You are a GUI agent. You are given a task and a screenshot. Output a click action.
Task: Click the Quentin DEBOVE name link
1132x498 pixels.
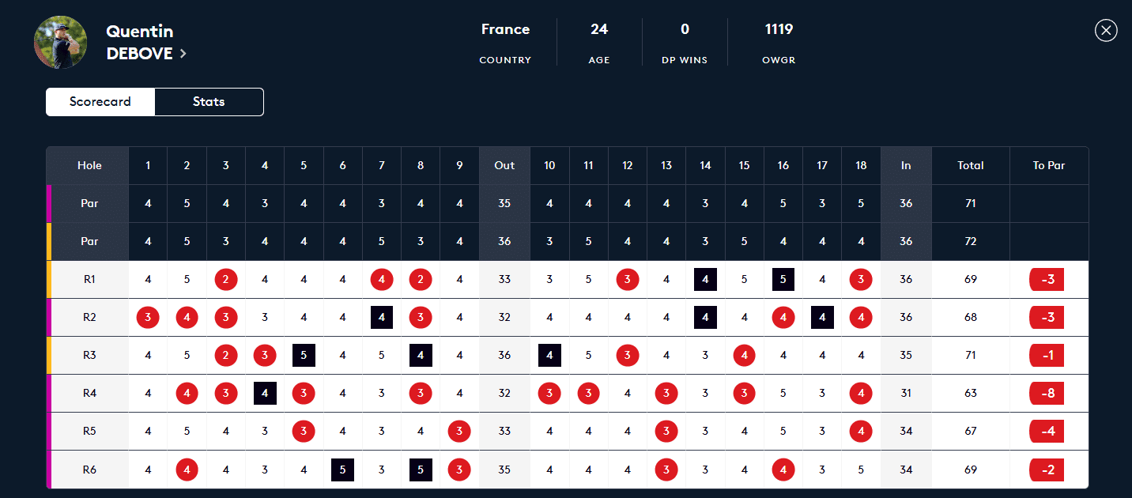(x=140, y=43)
